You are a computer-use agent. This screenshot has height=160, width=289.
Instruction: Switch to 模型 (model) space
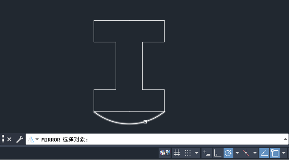[x=165, y=153]
